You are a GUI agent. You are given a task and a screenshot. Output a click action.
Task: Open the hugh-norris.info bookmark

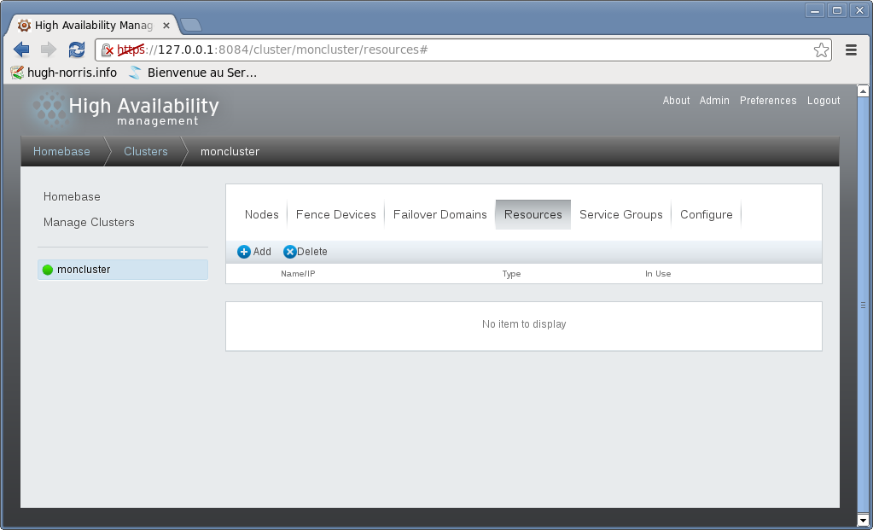(64, 73)
